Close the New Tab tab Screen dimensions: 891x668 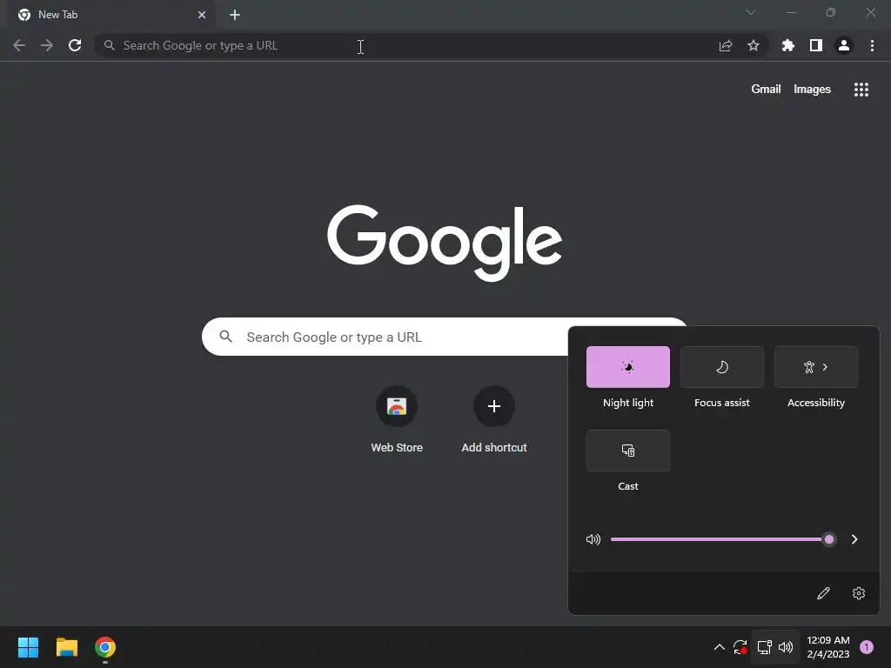(202, 15)
